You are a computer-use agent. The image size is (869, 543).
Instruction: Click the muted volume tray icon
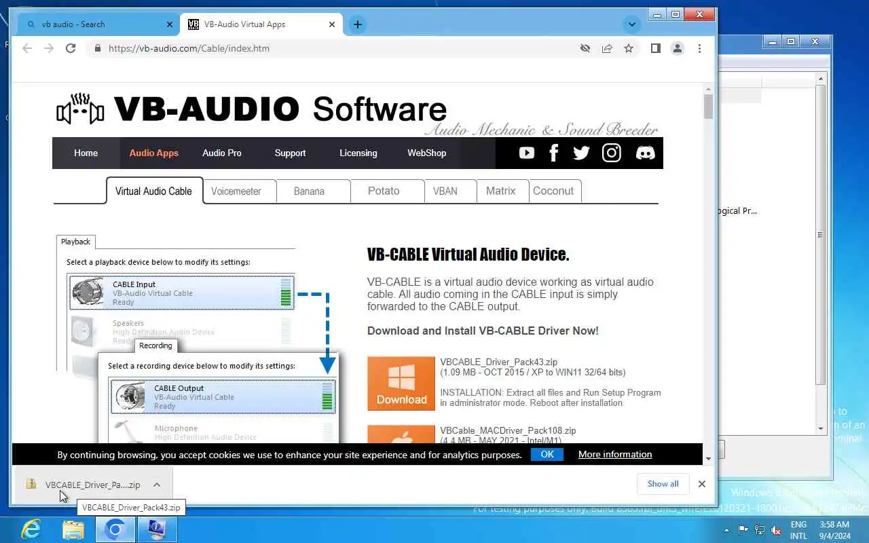click(776, 530)
